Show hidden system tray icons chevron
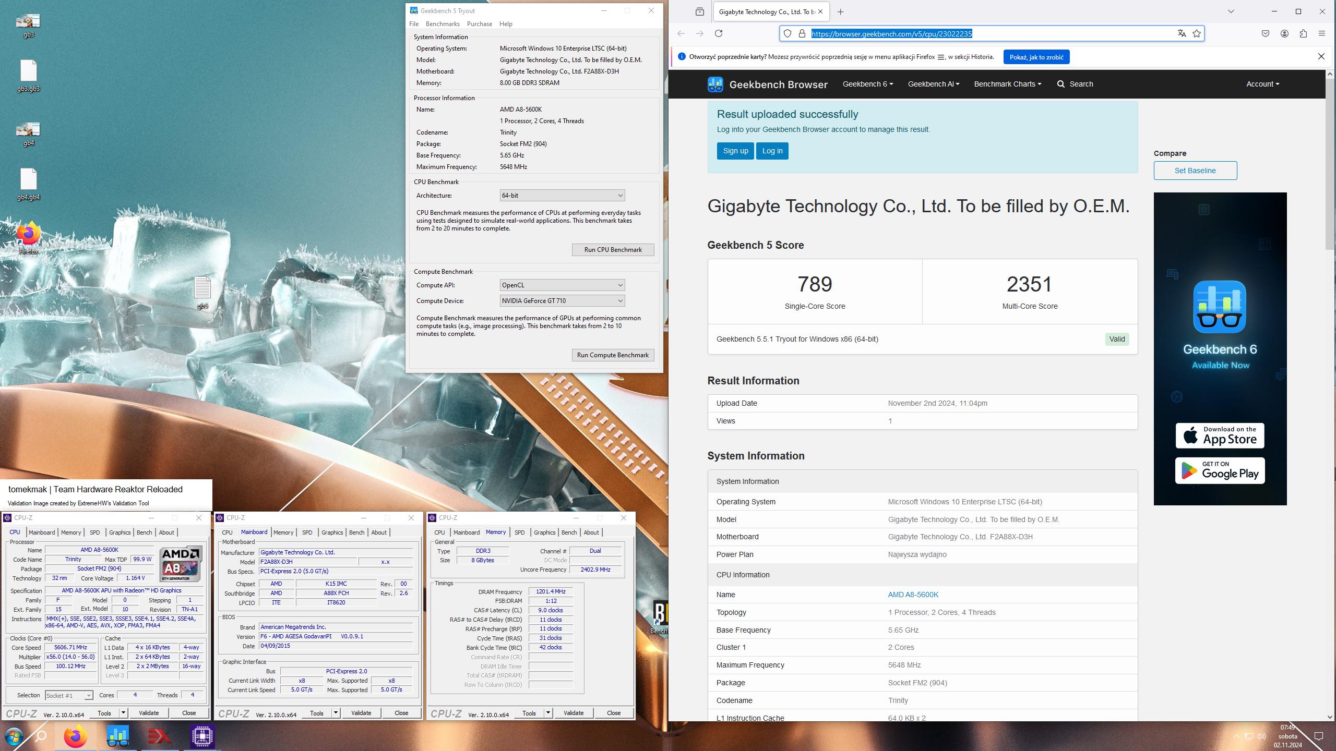The image size is (1336, 751). [1236, 736]
